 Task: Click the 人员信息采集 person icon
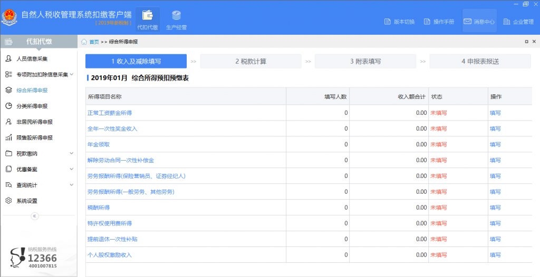click(x=8, y=59)
